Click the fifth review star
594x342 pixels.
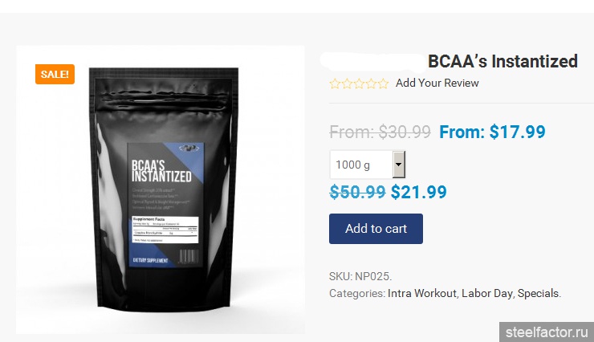(x=383, y=83)
